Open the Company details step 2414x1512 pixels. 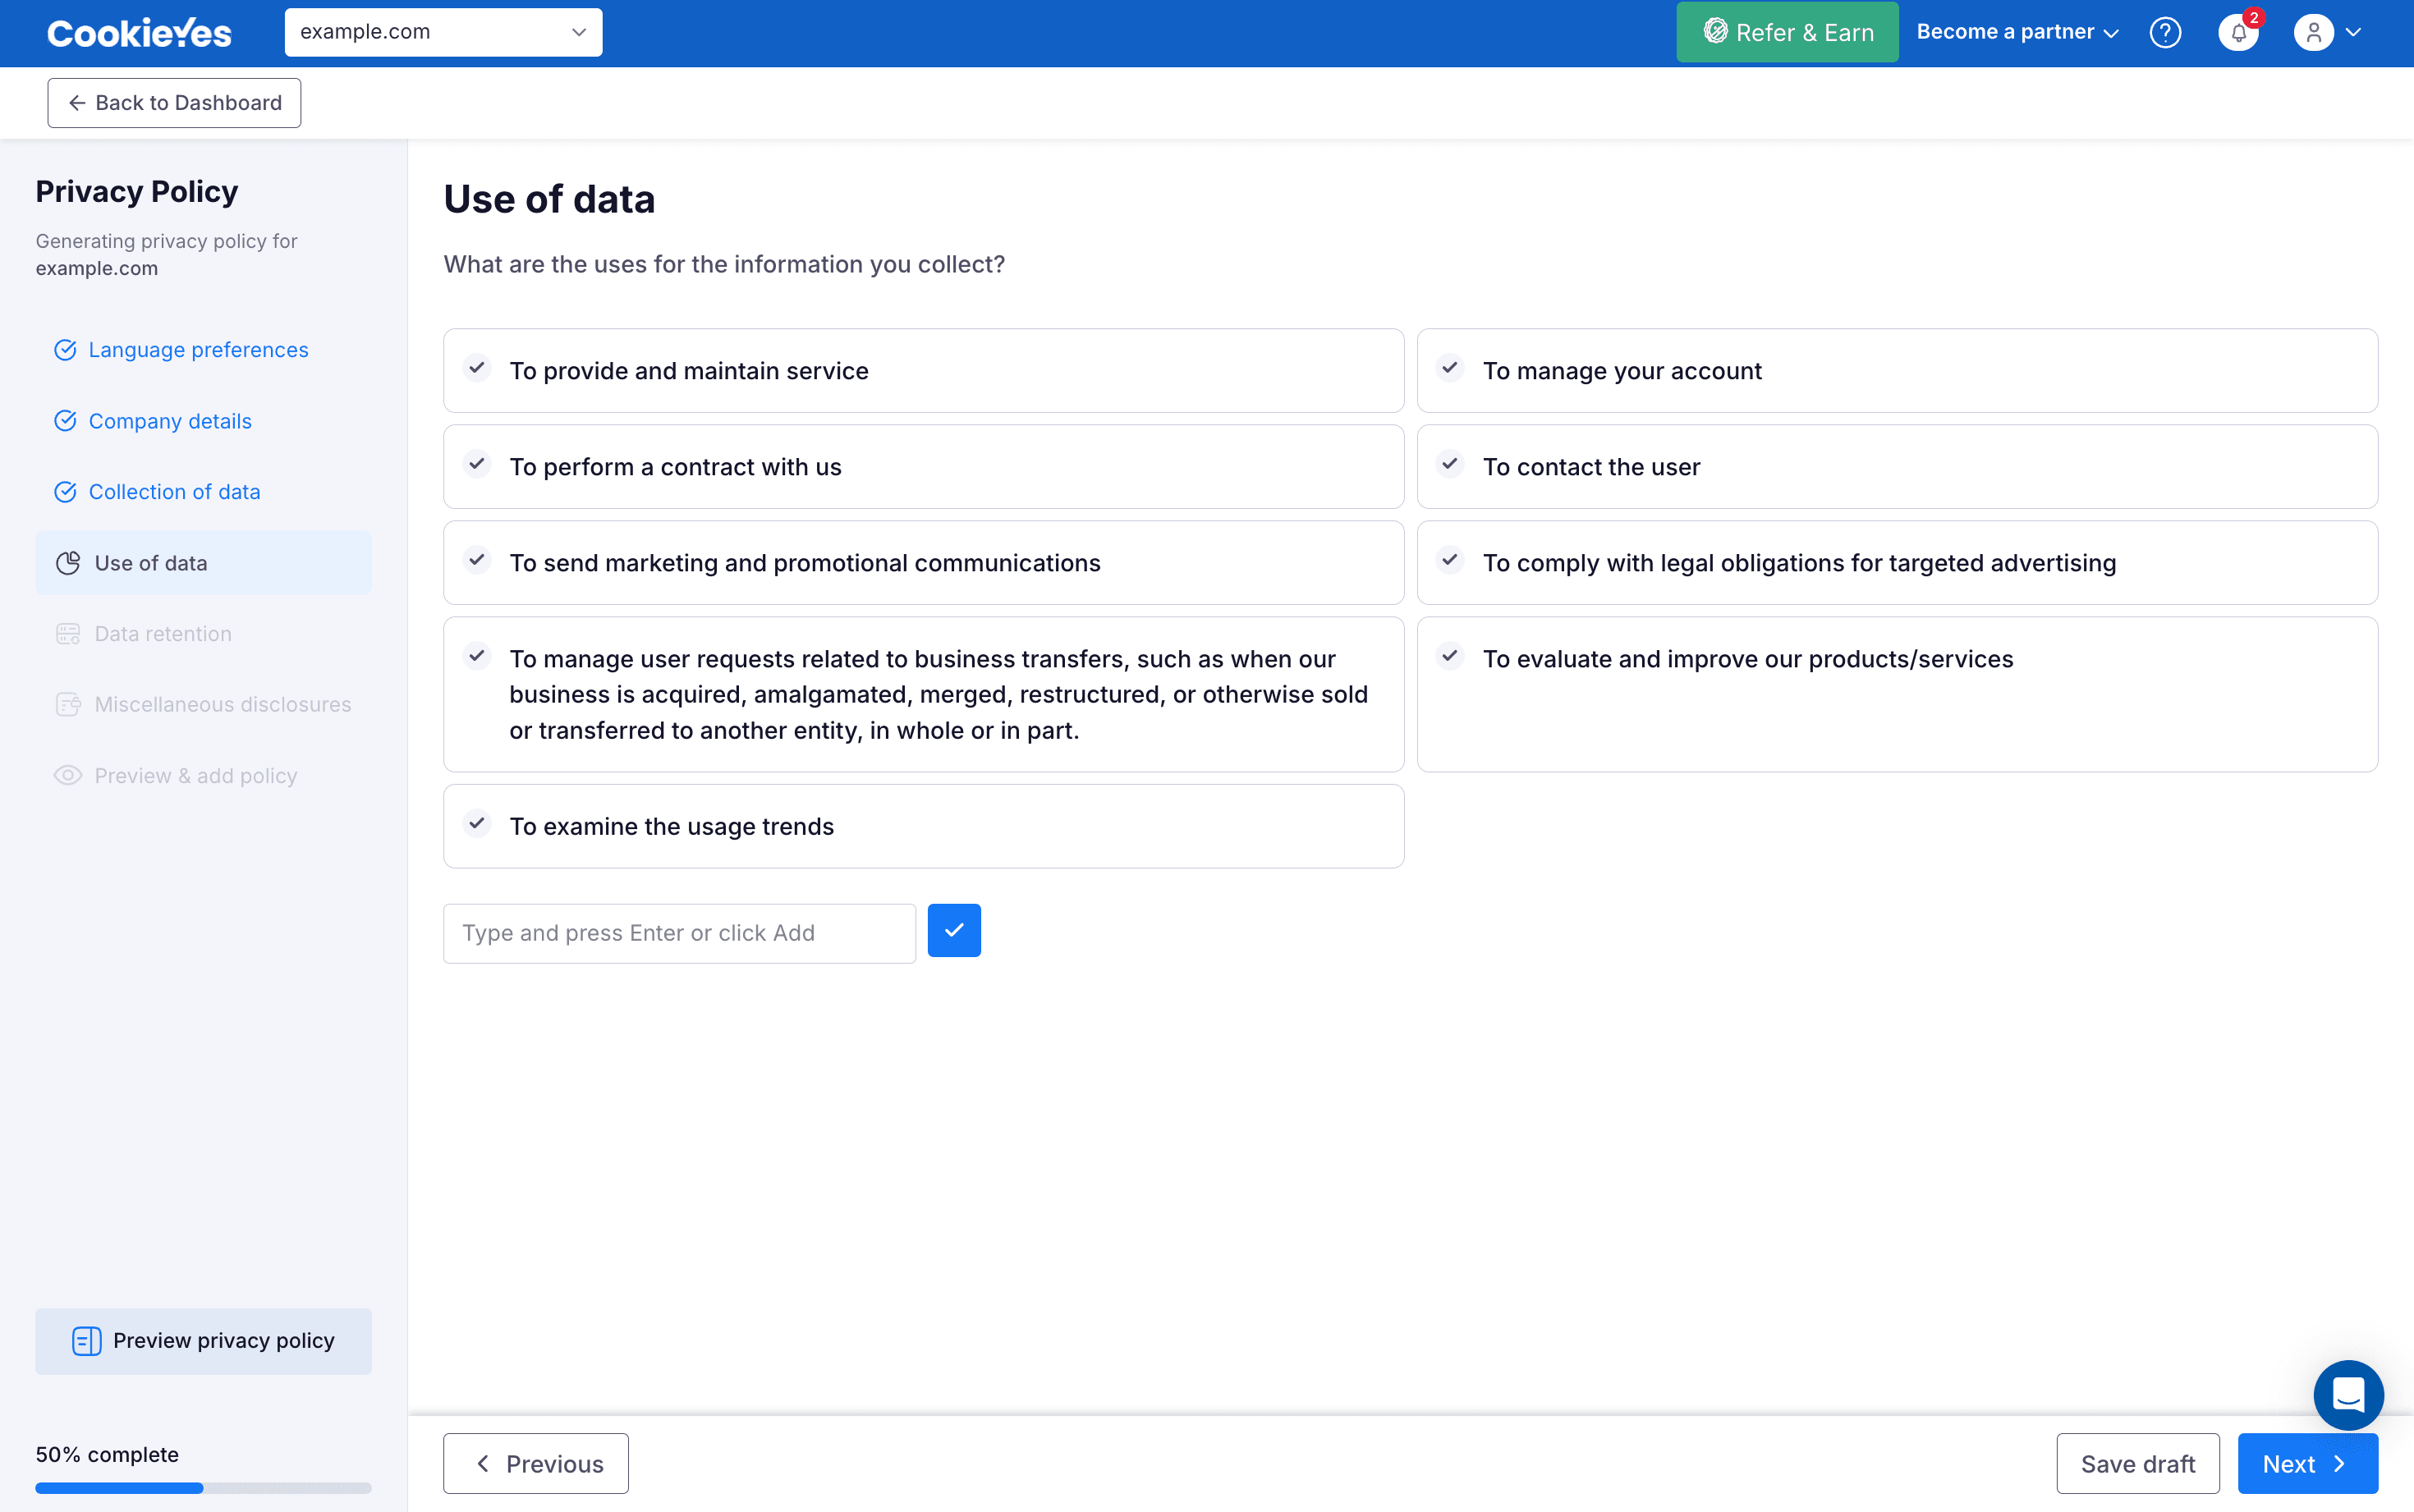170,421
